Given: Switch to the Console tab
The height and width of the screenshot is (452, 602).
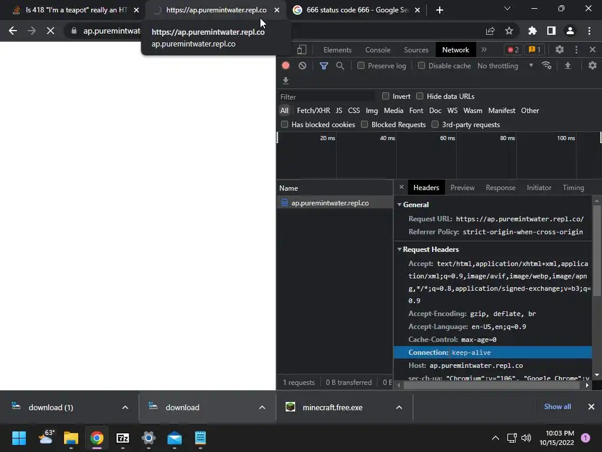Looking at the screenshot, I should click(x=377, y=49).
